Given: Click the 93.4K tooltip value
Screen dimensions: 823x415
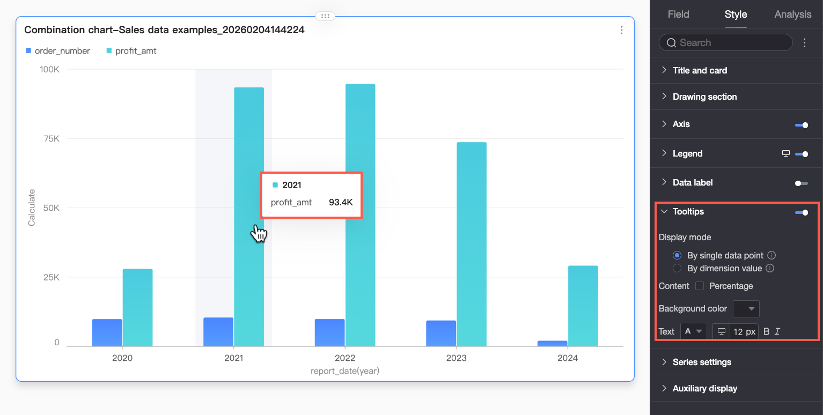Looking at the screenshot, I should point(341,203).
